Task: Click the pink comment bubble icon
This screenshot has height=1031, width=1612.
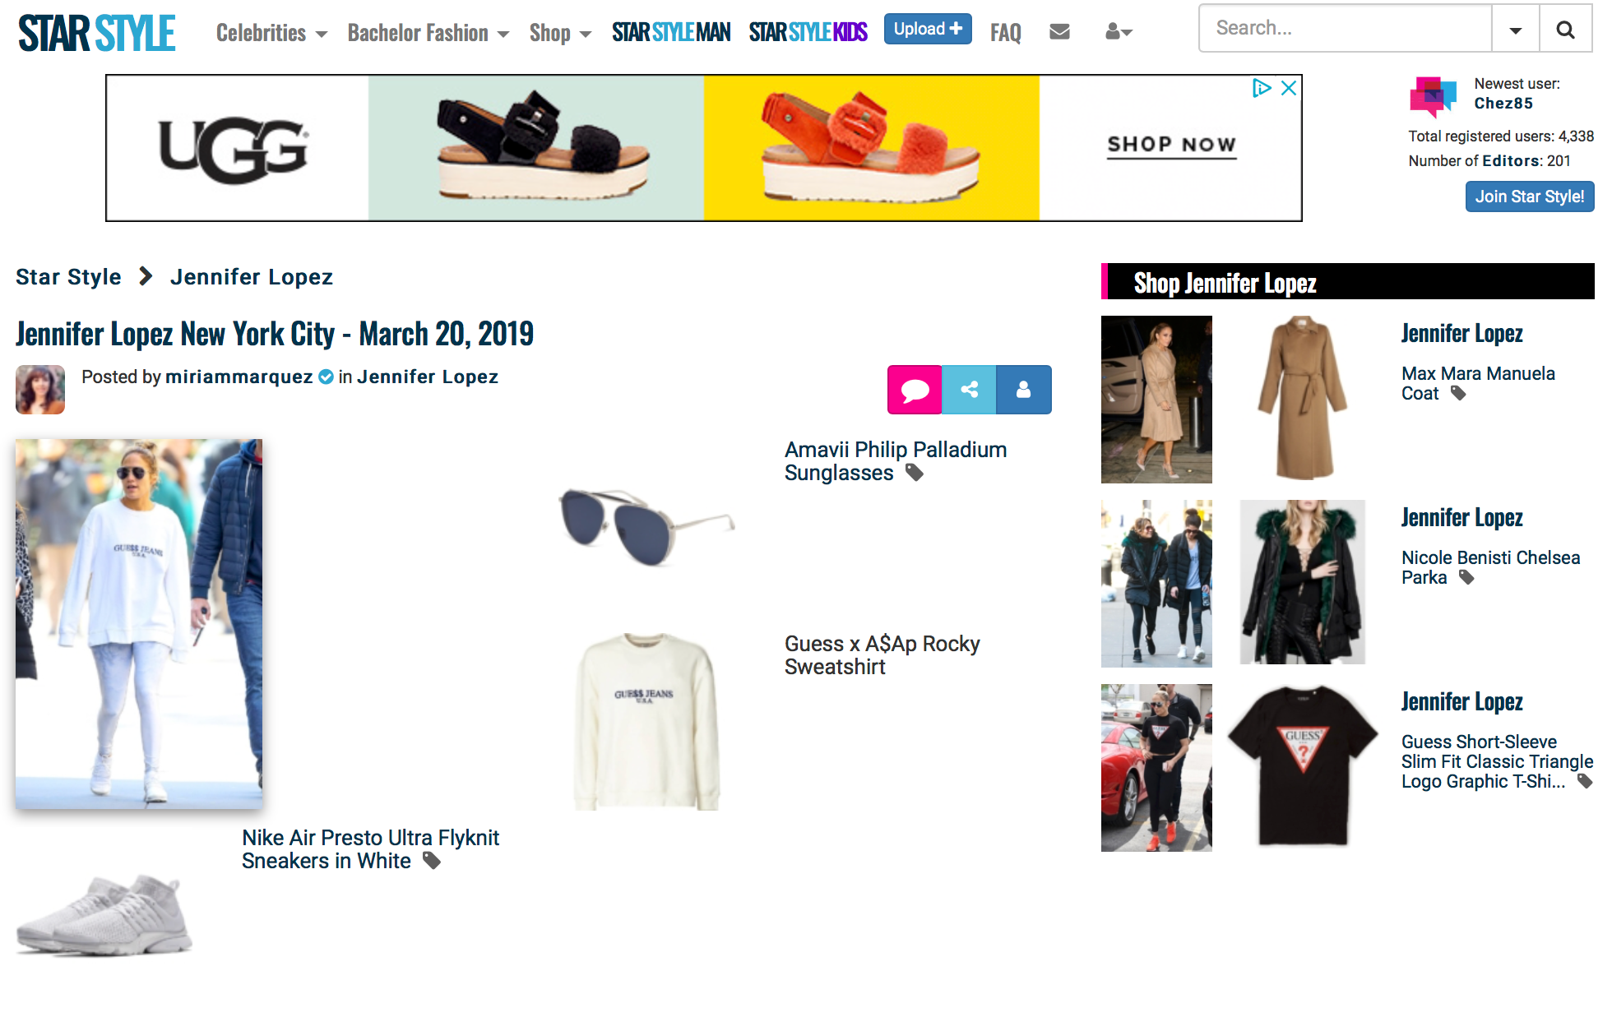Action: coord(915,390)
